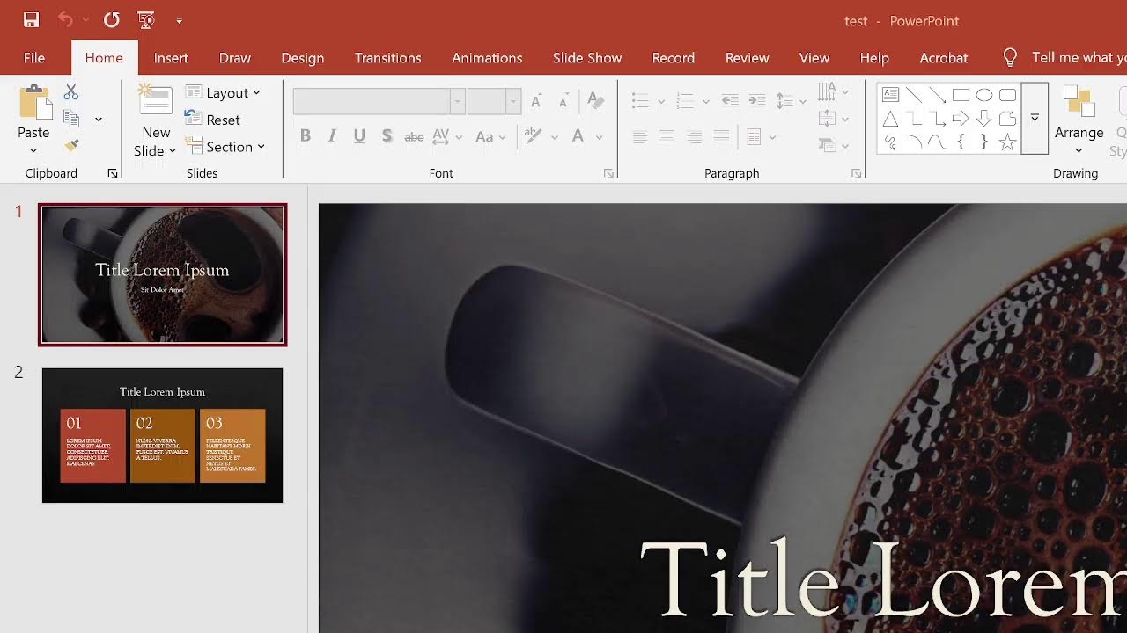Align text right

click(x=695, y=136)
